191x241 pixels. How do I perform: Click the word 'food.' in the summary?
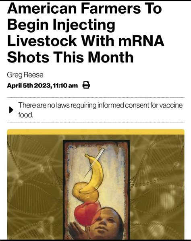click(x=26, y=115)
